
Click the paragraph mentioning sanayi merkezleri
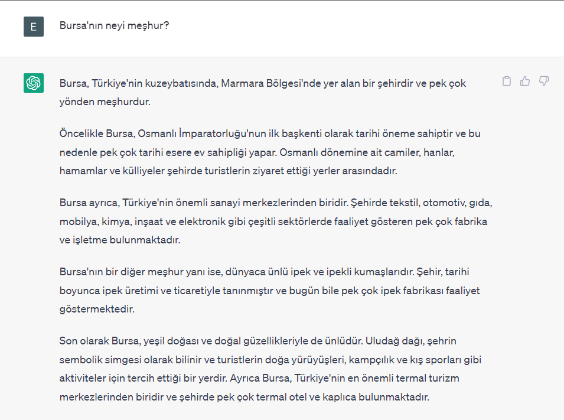(x=266, y=221)
